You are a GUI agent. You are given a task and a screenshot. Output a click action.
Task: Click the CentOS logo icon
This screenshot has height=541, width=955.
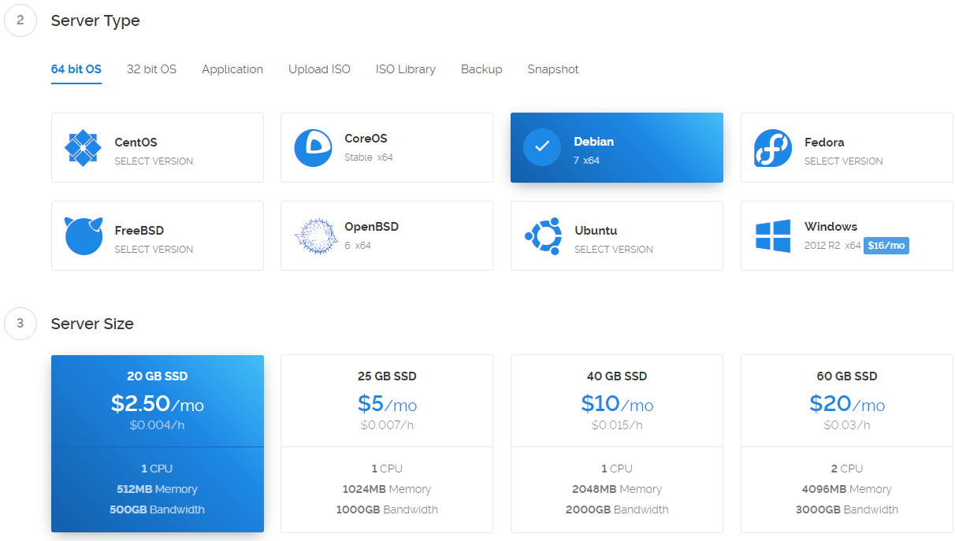point(83,148)
